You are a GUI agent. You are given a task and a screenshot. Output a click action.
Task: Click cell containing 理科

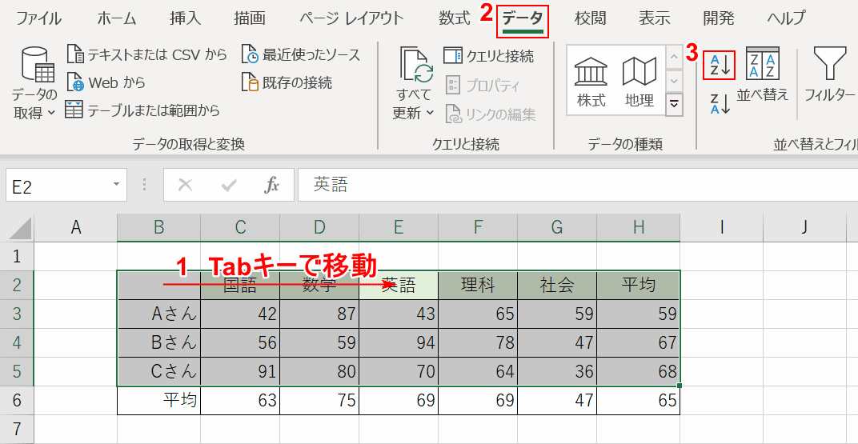pos(479,285)
